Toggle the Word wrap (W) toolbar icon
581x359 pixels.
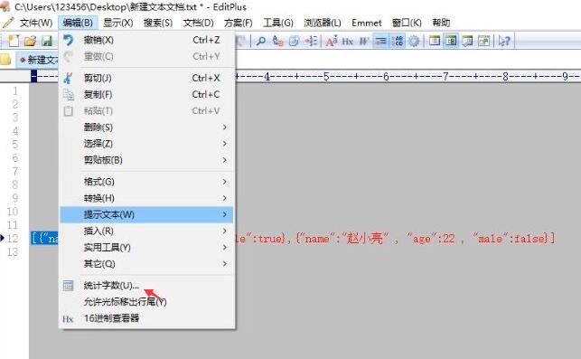[x=364, y=42]
